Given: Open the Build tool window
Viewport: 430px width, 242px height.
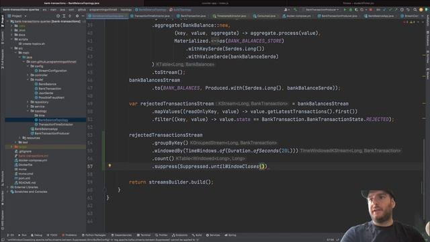Looking at the screenshot, I should pyautogui.click(x=197, y=235).
